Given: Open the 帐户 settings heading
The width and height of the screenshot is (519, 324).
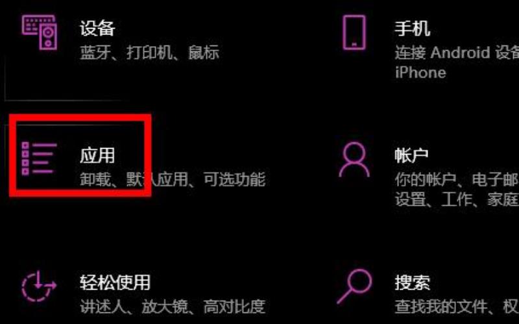Looking at the screenshot, I should (411, 155).
